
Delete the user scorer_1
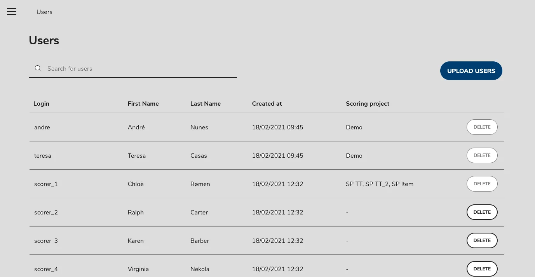click(x=482, y=183)
